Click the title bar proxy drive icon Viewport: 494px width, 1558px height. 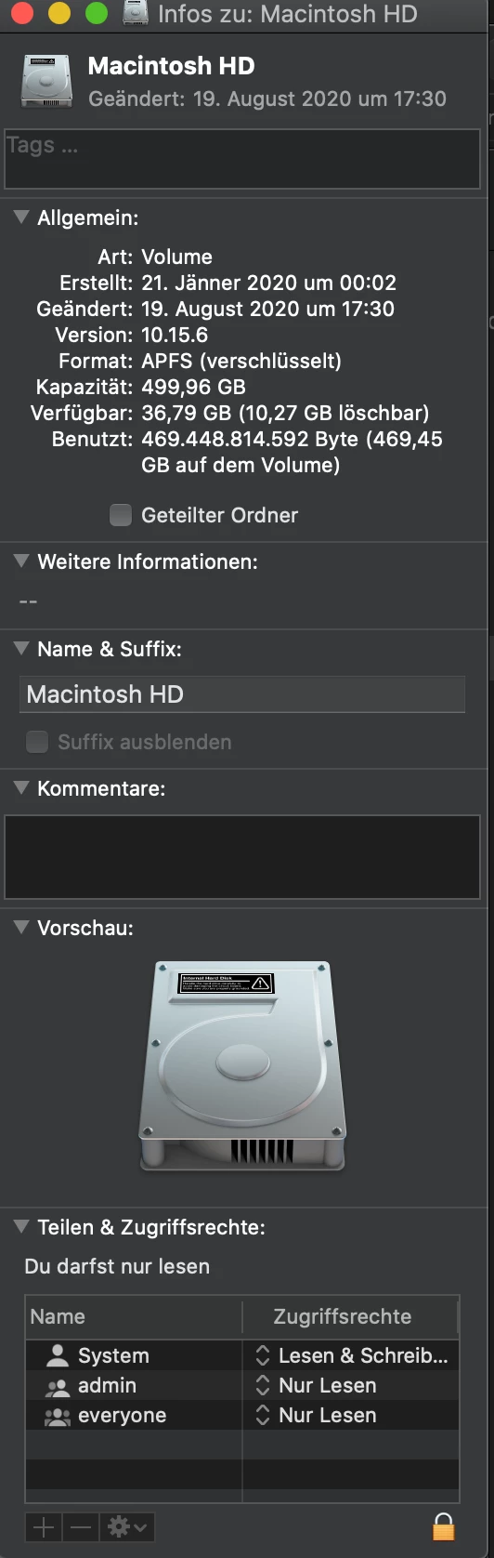point(136,14)
